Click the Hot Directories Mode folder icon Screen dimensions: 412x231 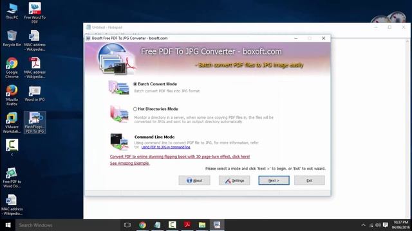pyautogui.click(x=119, y=114)
